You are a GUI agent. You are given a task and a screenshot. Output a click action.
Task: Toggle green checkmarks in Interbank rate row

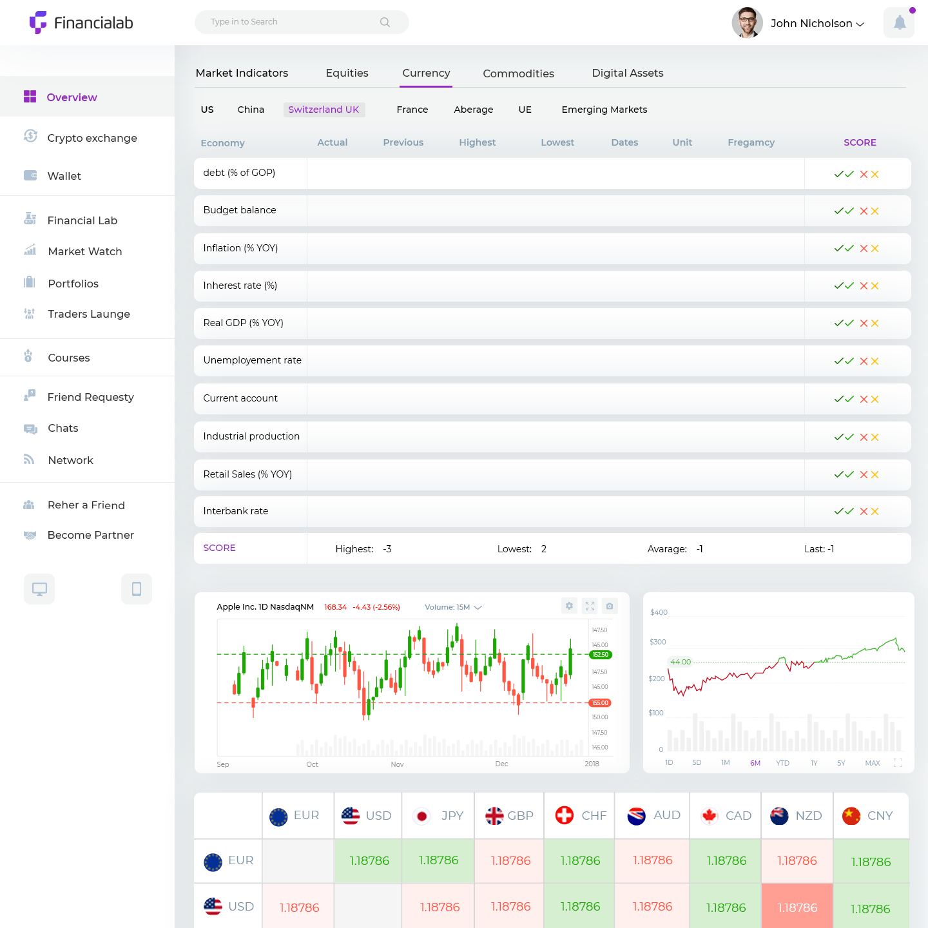tap(844, 512)
